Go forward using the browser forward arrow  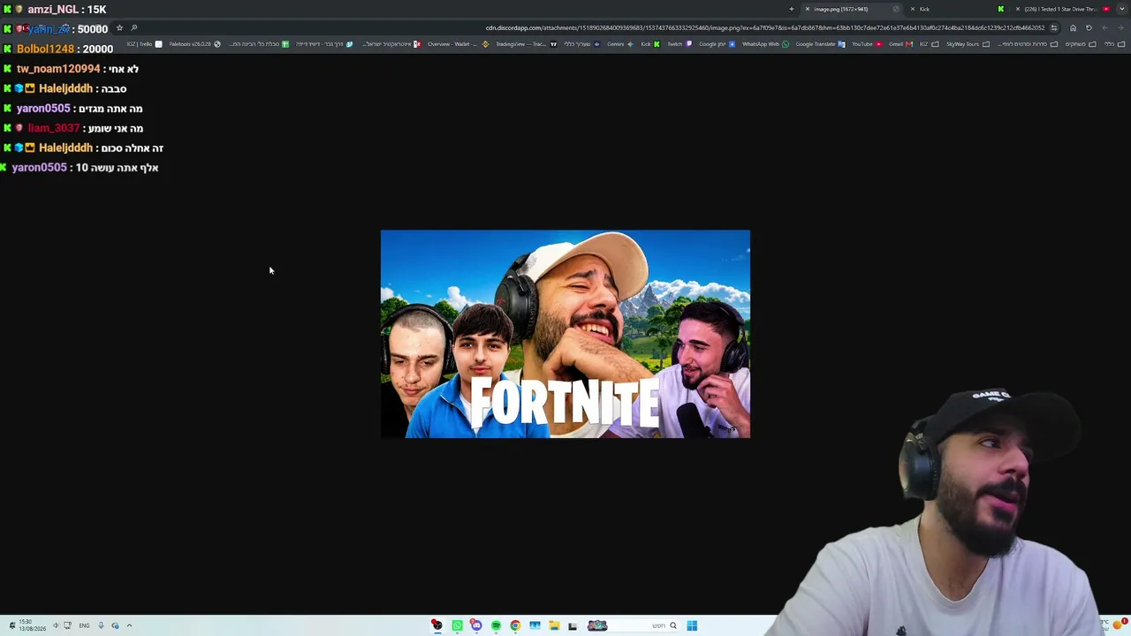point(1104,28)
